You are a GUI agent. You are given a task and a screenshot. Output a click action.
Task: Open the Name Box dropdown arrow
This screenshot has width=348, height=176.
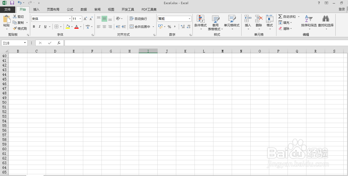coord(25,43)
